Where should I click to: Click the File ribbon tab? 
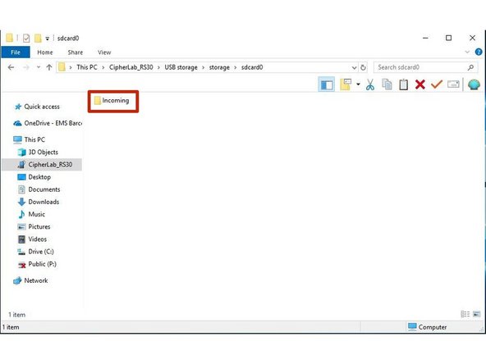[x=16, y=52]
